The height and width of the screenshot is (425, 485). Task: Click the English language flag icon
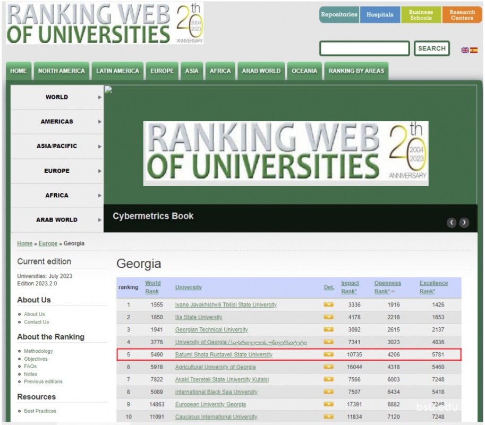point(465,50)
